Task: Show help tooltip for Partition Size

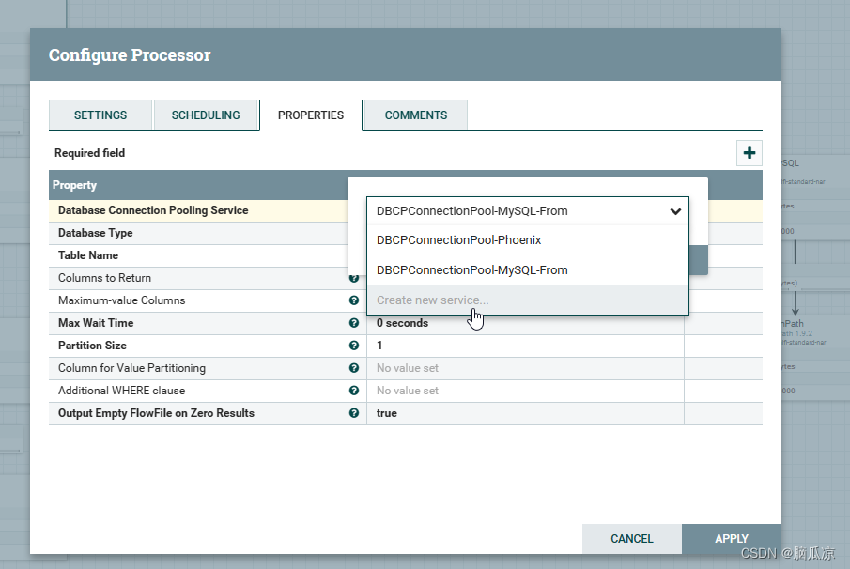Action: [x=354, y=346]
